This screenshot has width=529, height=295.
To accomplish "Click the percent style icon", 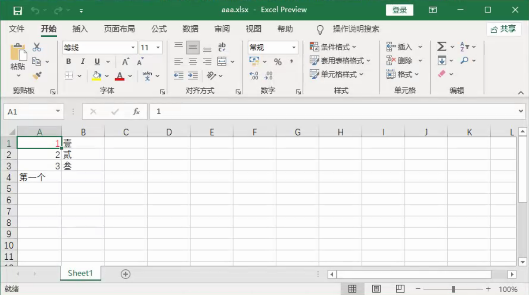I will point(278,62).
